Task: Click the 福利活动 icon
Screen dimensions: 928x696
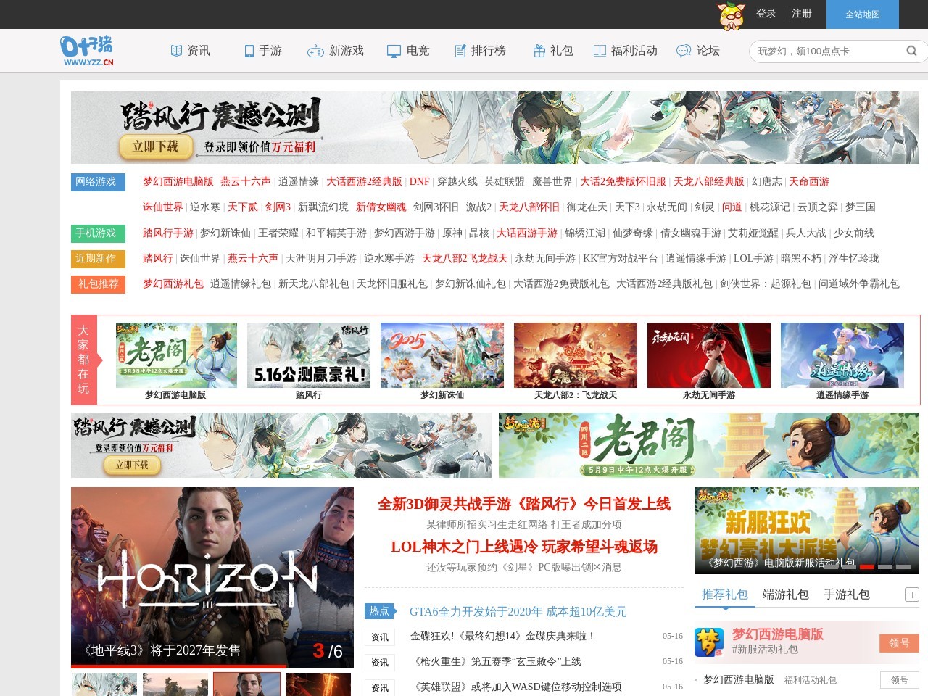Action: click(600, 51)
